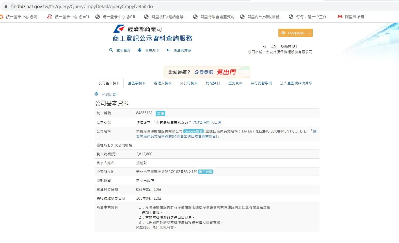Click the business code F102150 食用冰批發業
Viewport: 399px width, 243px height.
click(156, 228)
